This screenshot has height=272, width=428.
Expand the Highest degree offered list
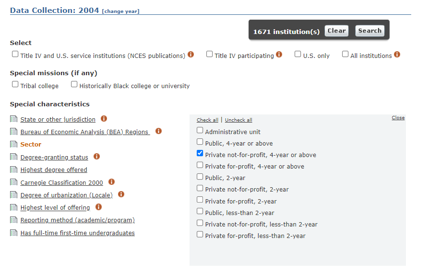[x=54, y=170]
